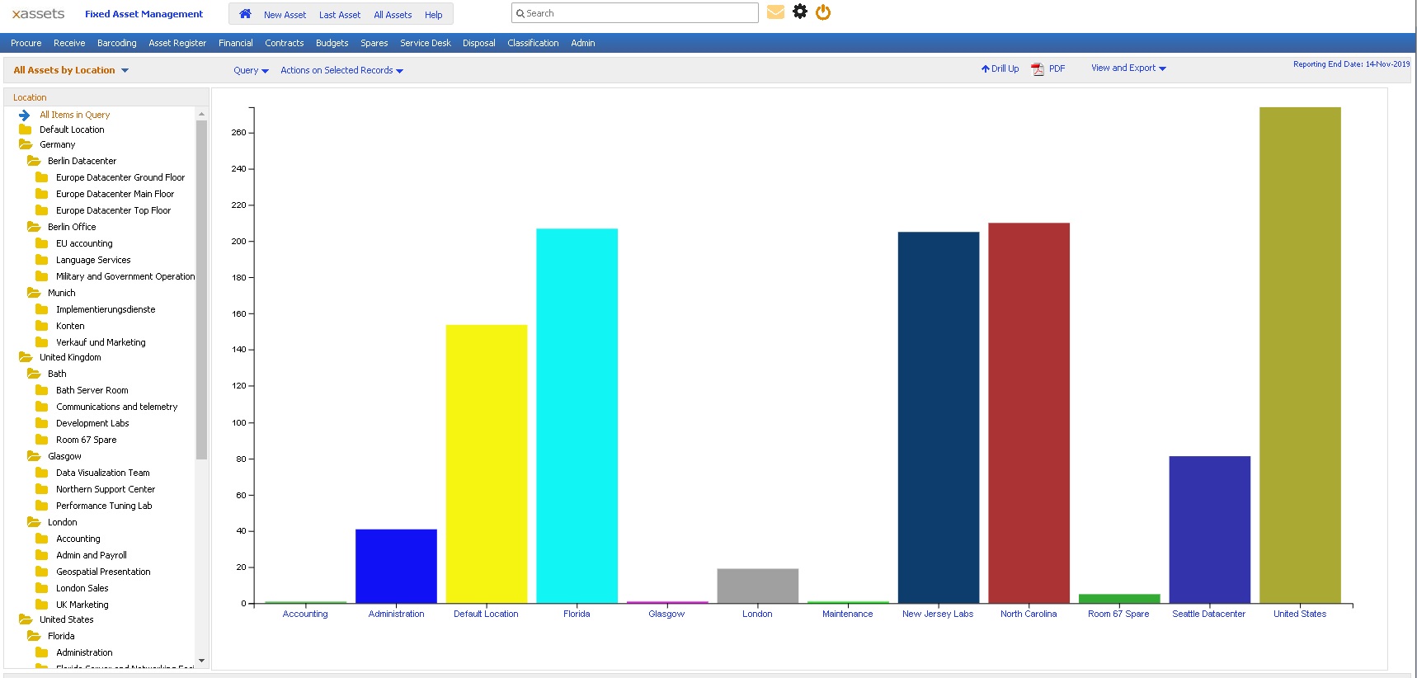Click the PDF export icon

[1038, 69]
